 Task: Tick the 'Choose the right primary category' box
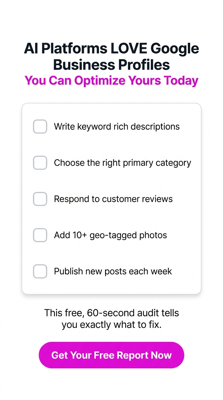tap(40, 162)
